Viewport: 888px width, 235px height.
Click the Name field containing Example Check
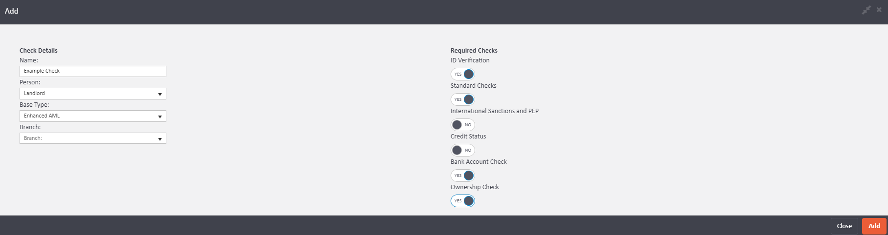[x=93, y=71]
